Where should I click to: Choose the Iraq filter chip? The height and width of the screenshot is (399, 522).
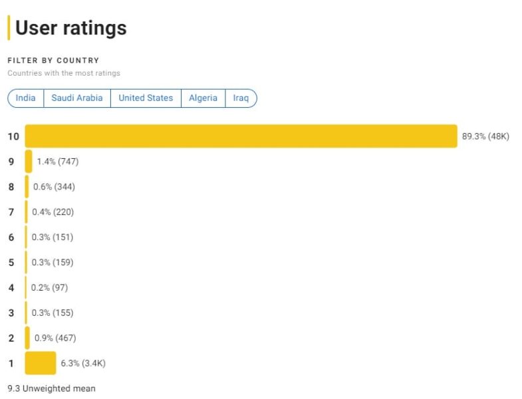pyautogui.click(x=241, y=98)
